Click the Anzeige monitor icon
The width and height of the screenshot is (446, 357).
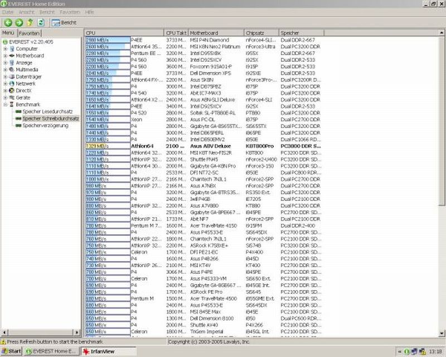pyautogui.click(x=12, y=62)
